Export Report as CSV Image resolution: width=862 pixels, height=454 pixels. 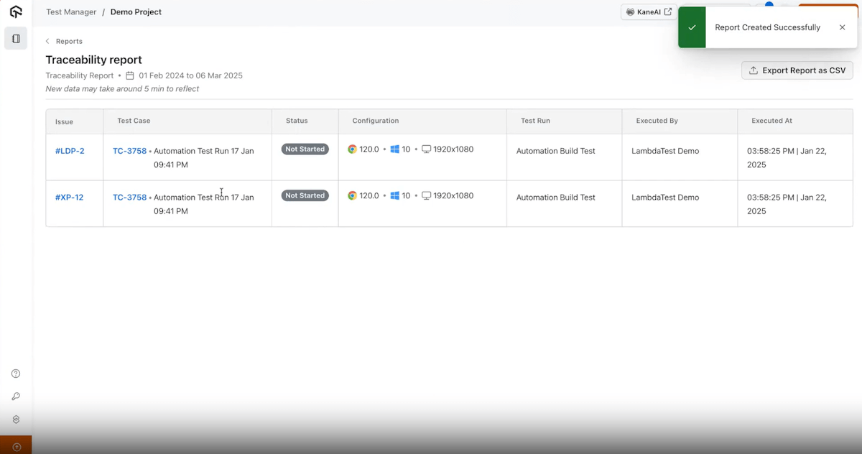[797, 70]
